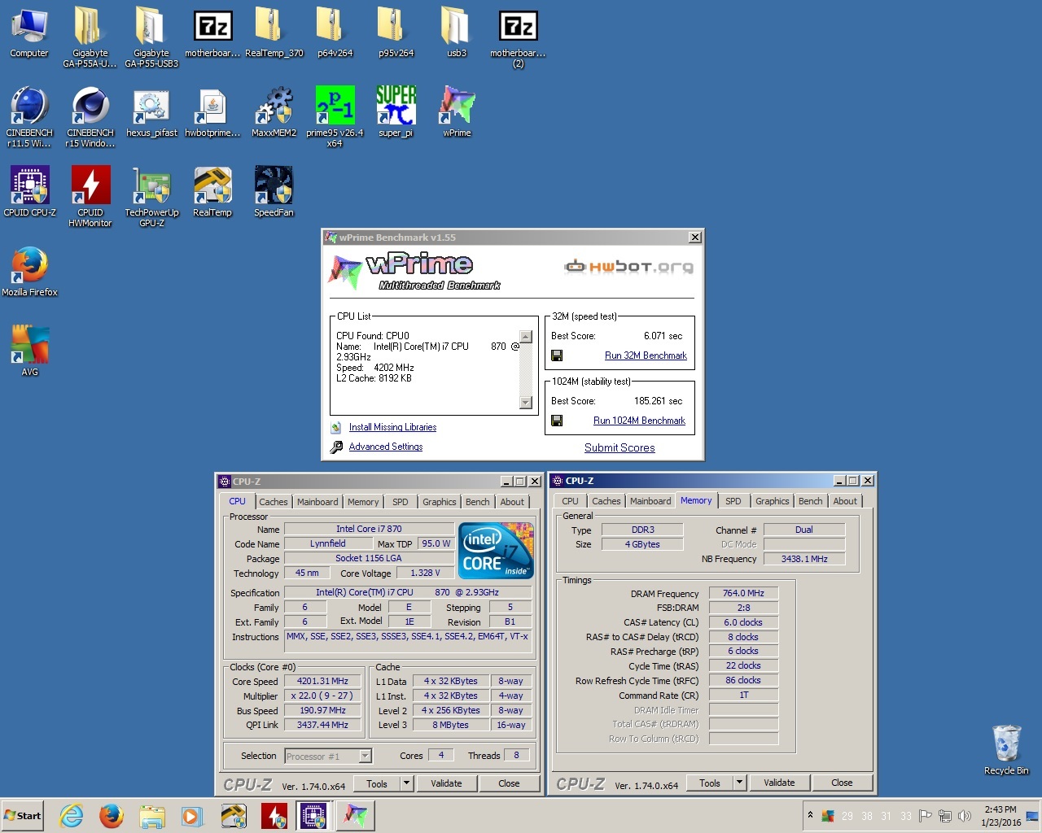The image size is (1042, 833).
Task: Open Gigabyte GA-P55A-U folder icon
Action: [90, 37]
